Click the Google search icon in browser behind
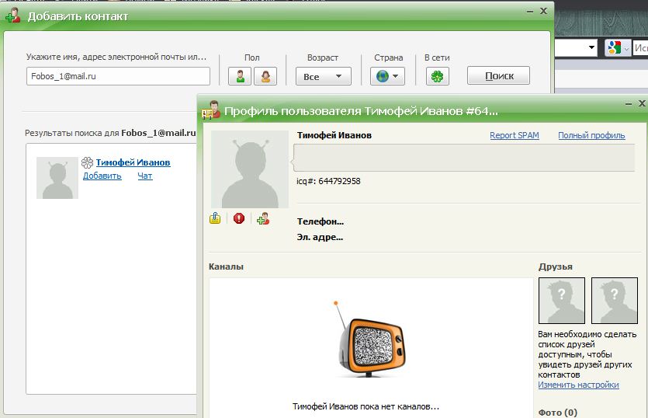The image size is (648, 418). click(614, 48)
